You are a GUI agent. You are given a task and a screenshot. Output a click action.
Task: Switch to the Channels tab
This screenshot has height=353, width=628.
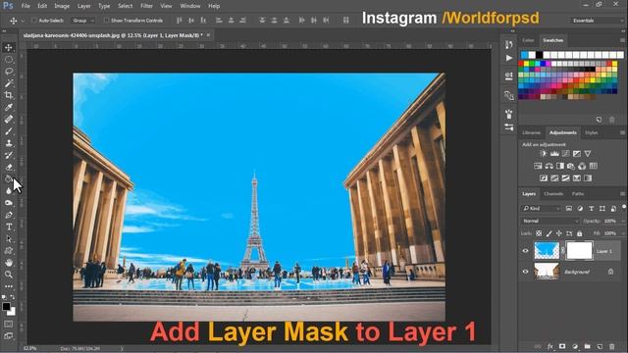(553, 194)
